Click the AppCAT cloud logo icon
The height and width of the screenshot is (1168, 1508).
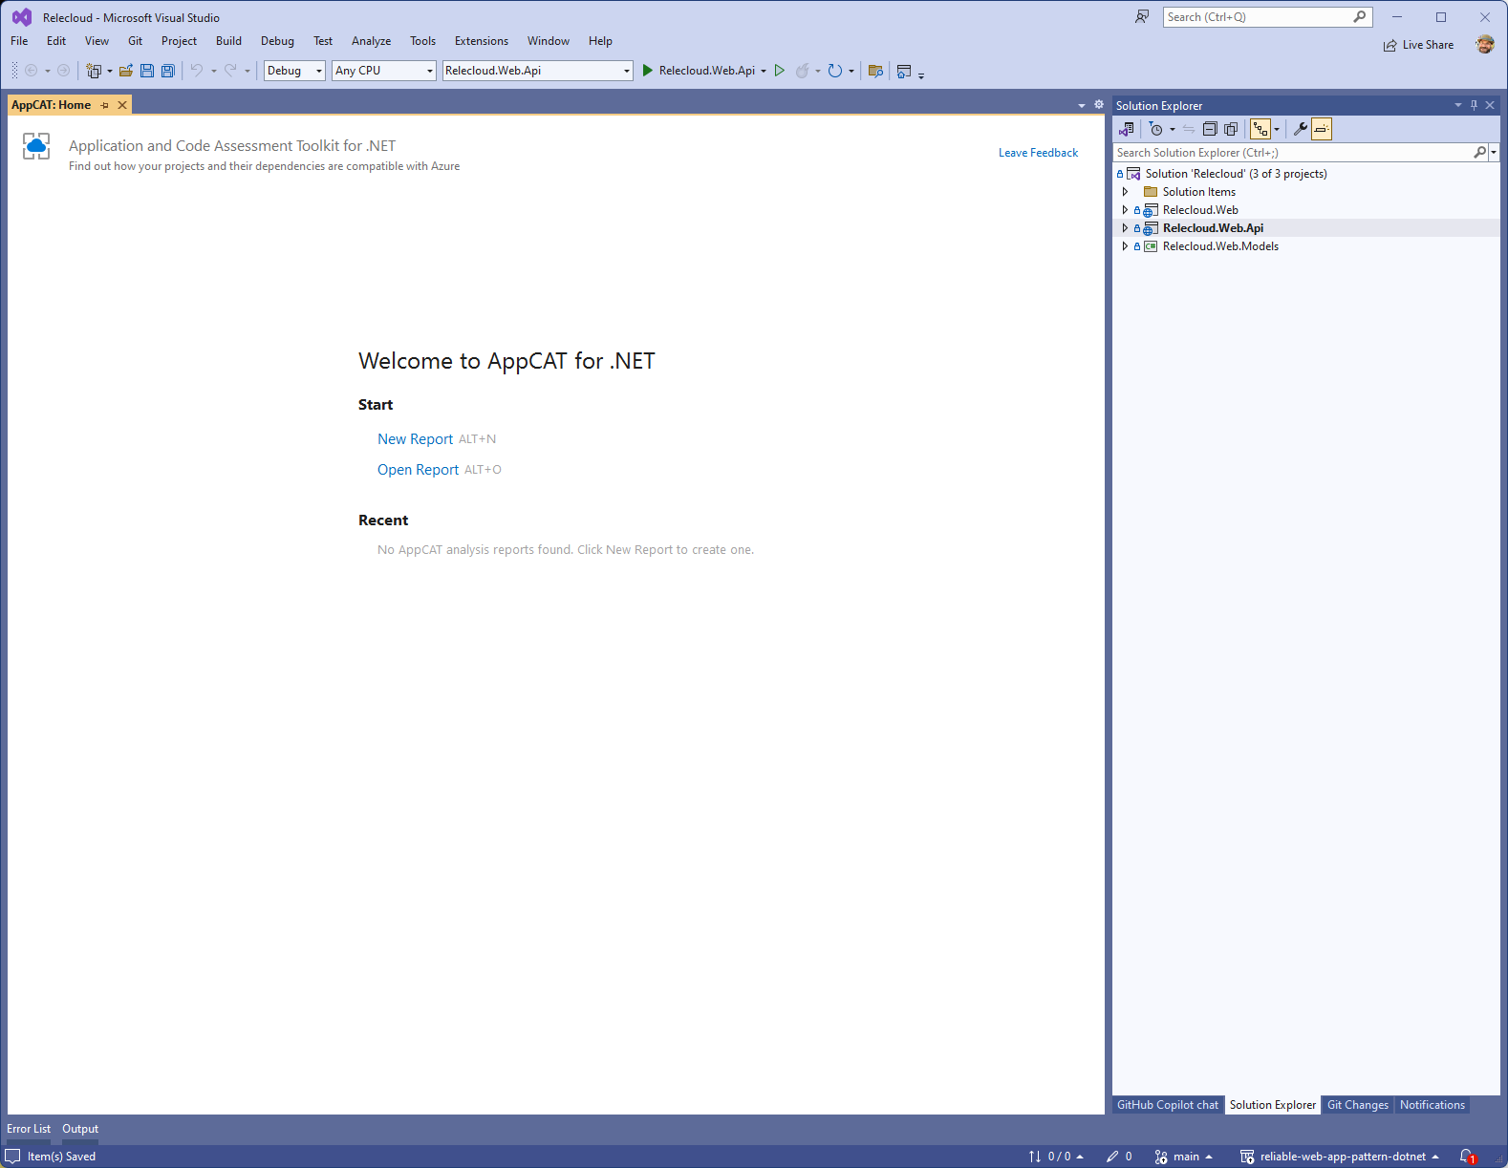pos(36,146)
